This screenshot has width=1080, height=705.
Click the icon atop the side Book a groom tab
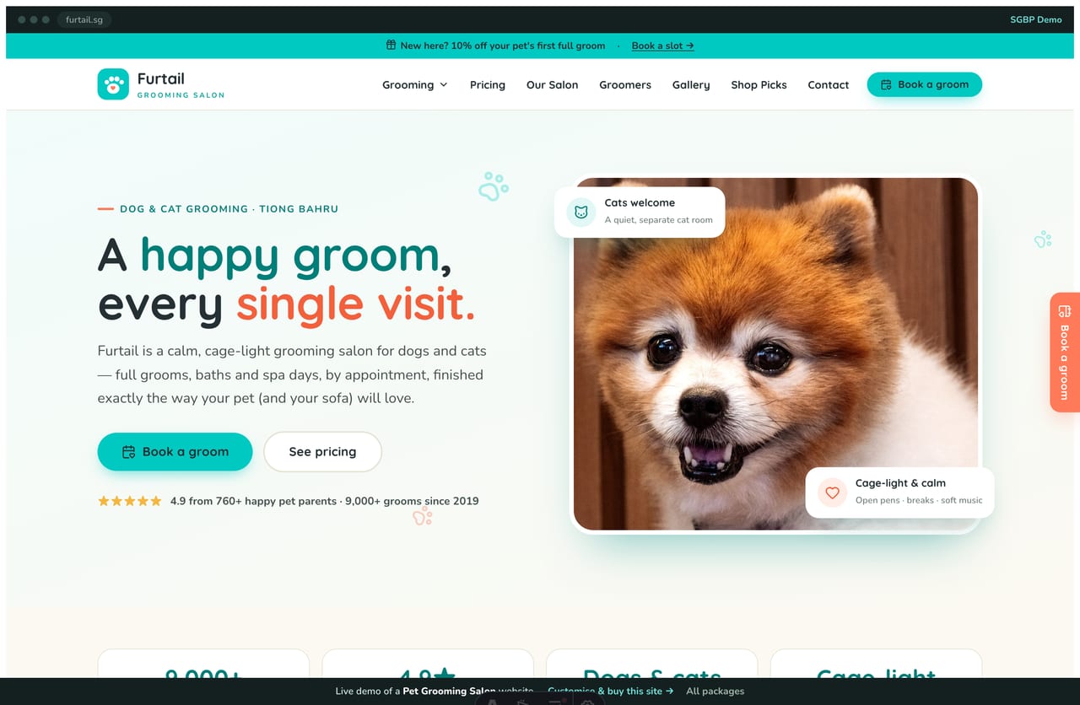(x=1065, y=311)
